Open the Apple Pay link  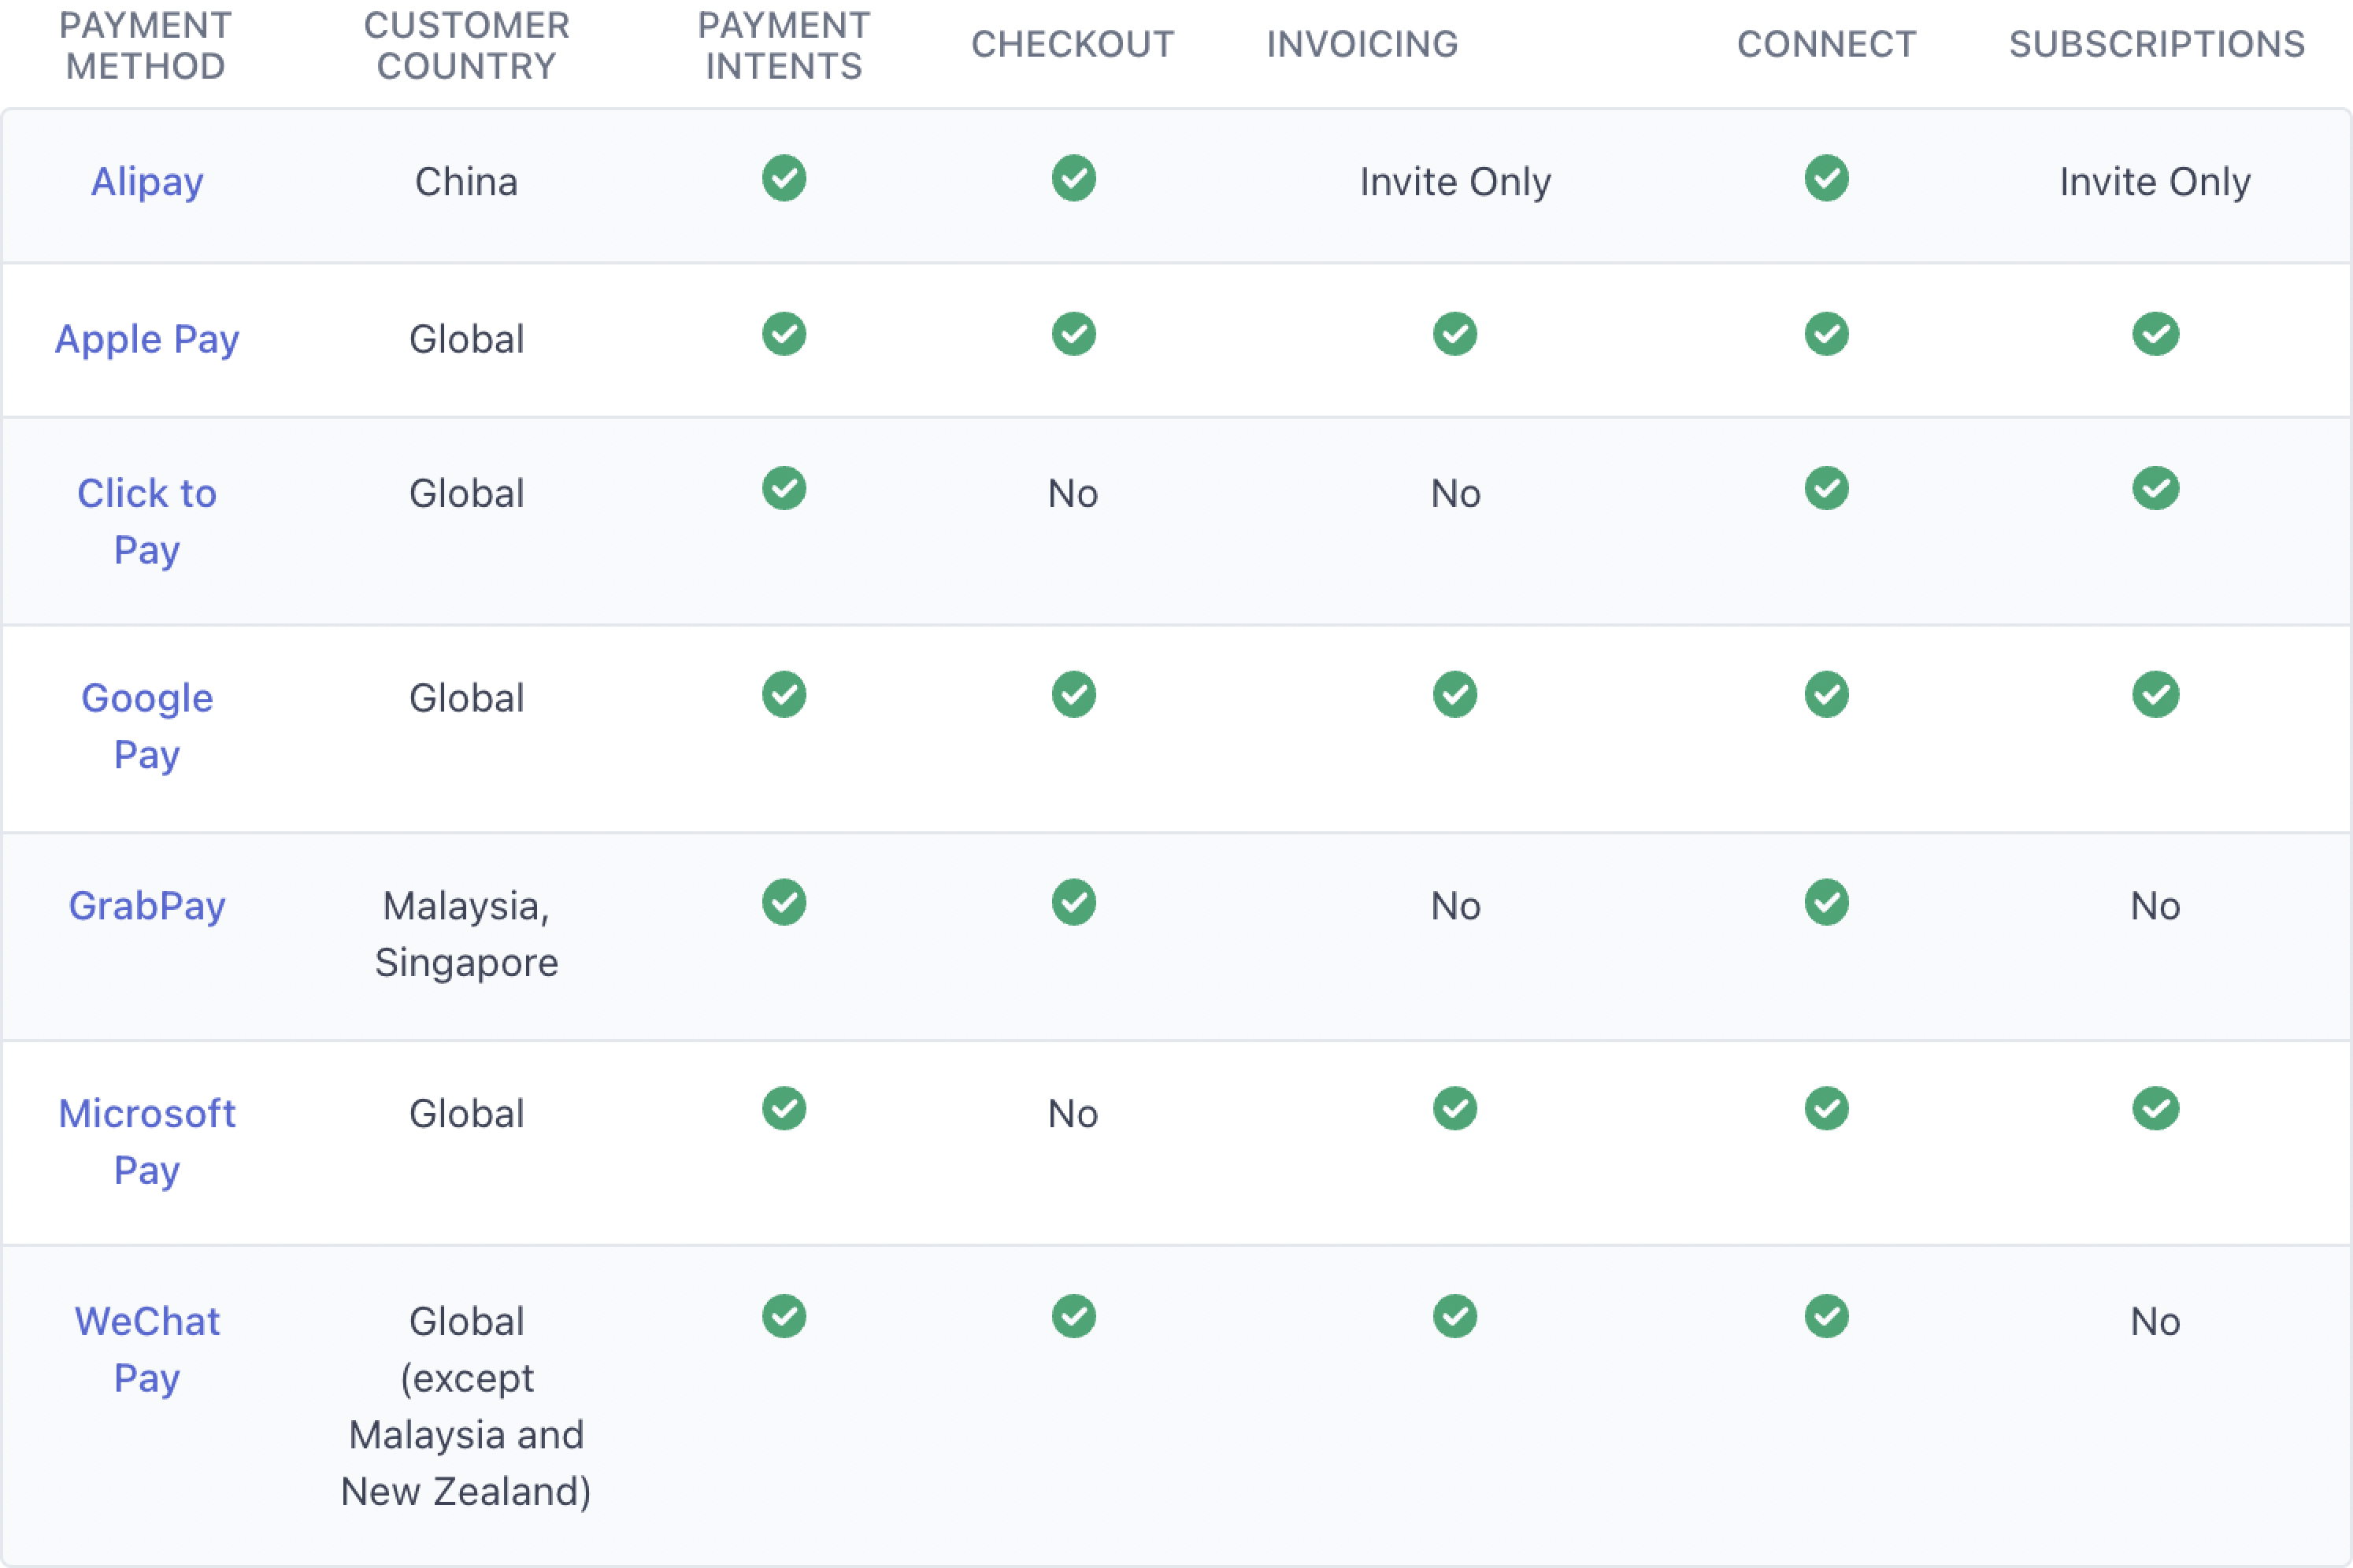147,339
